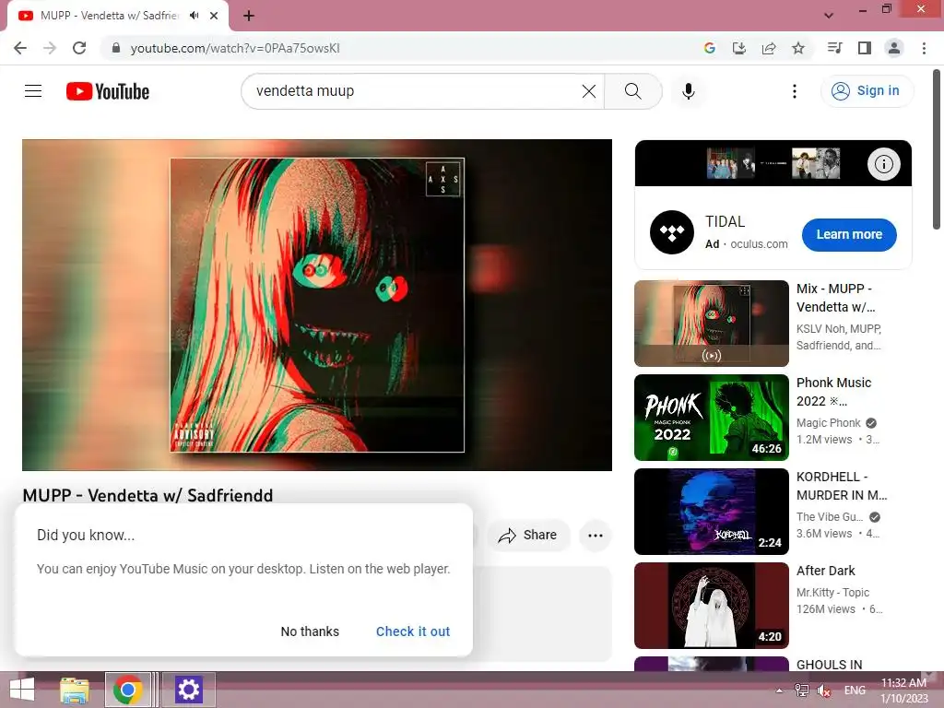The image size is (944, 708).
Task: Open a new browser tab
Action: pyautogui.click(x=249, y=16)
